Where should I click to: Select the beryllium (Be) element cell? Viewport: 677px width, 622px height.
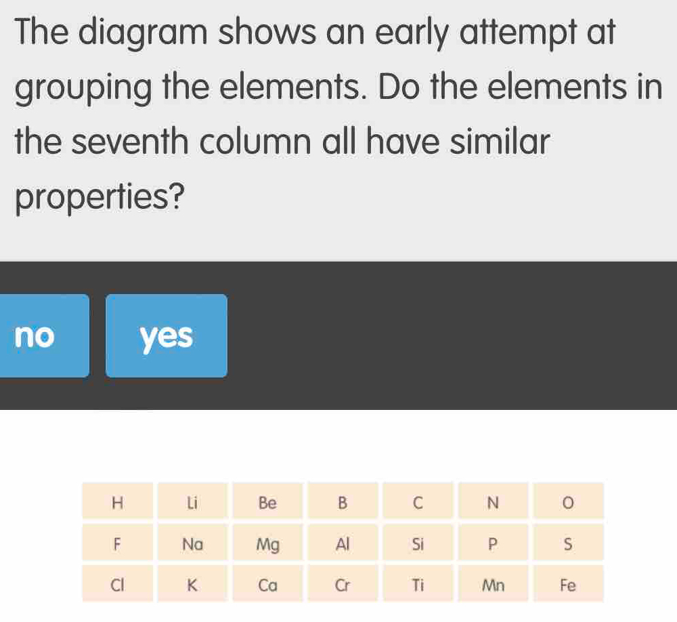267,503
